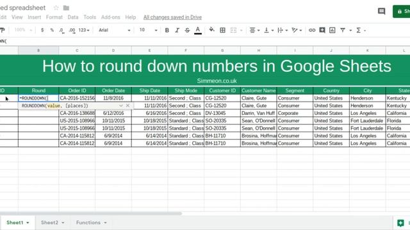410x230 pixels.
Task: Click the cell editing =ROUNDDOWN( formula
Action: (38, 98)
